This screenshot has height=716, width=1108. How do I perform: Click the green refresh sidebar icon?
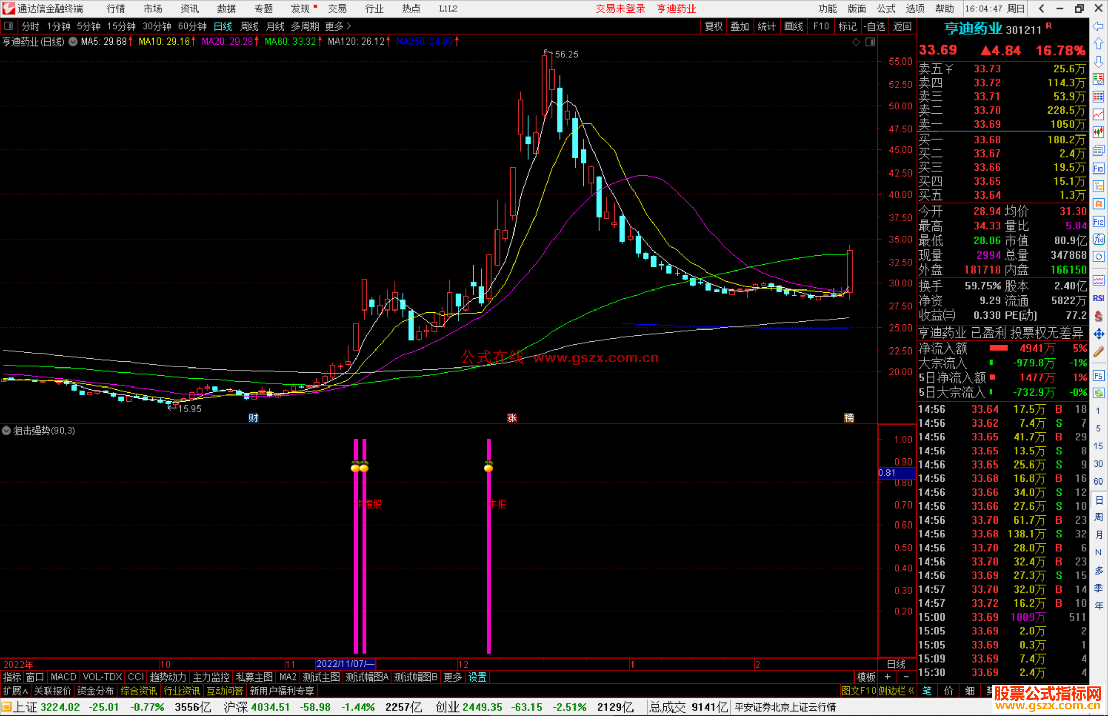(x=1098, y=393)
